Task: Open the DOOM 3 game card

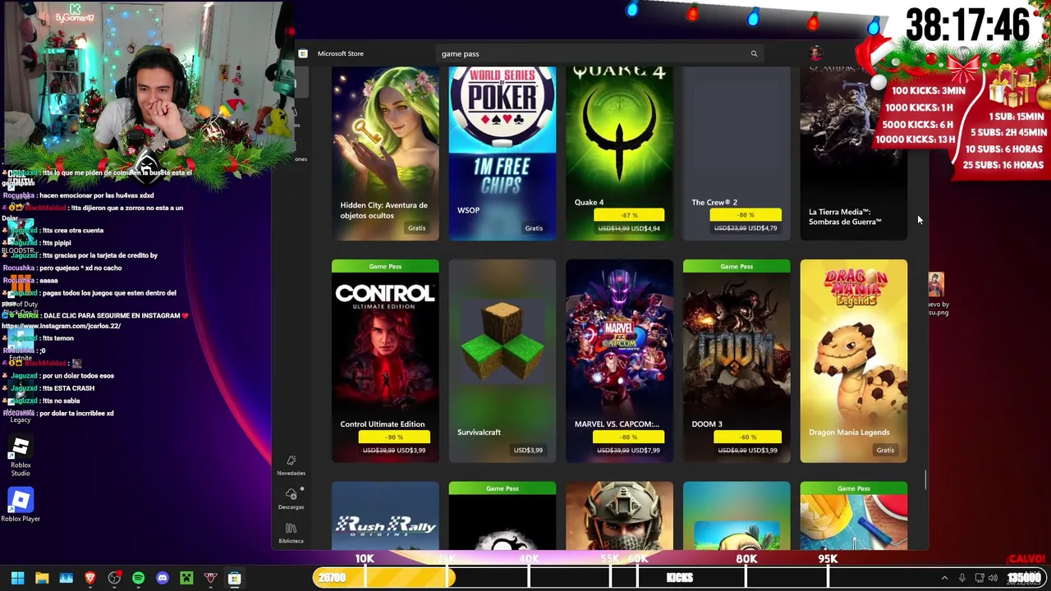Action: pyautogui.click(x=737, y=361)
